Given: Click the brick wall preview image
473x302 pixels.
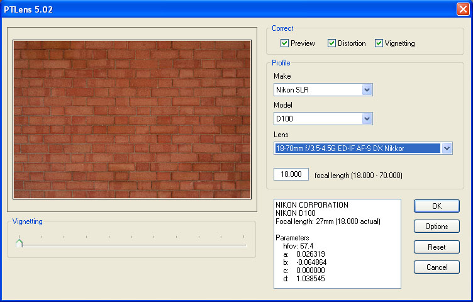Looking at the screenshot, I should coord(132,120).
